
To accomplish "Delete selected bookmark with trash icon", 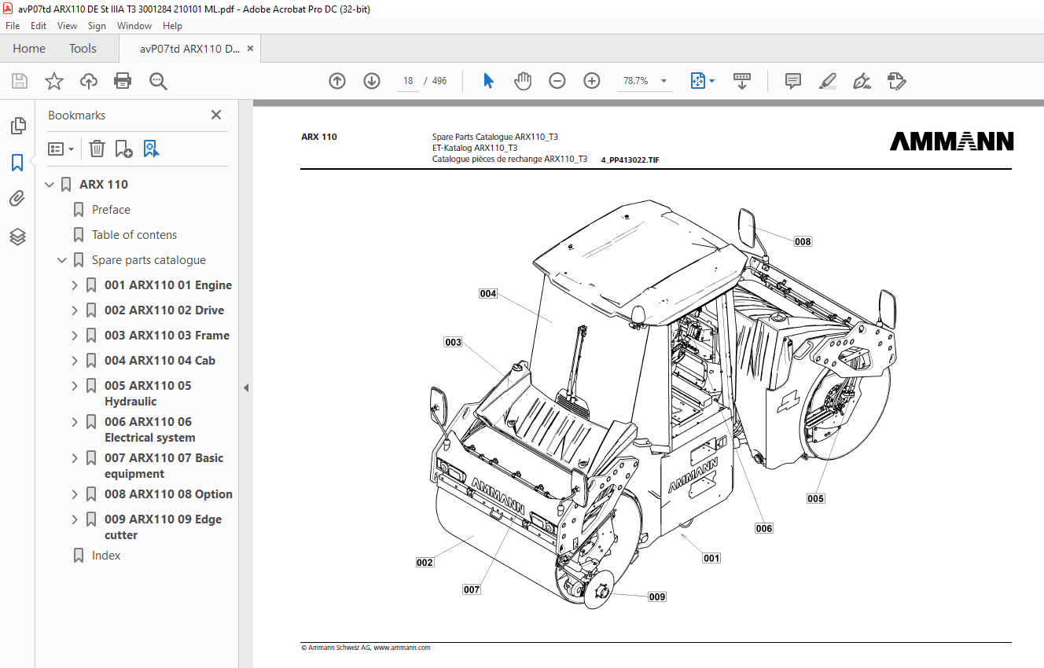I will (x=97, y=149).
